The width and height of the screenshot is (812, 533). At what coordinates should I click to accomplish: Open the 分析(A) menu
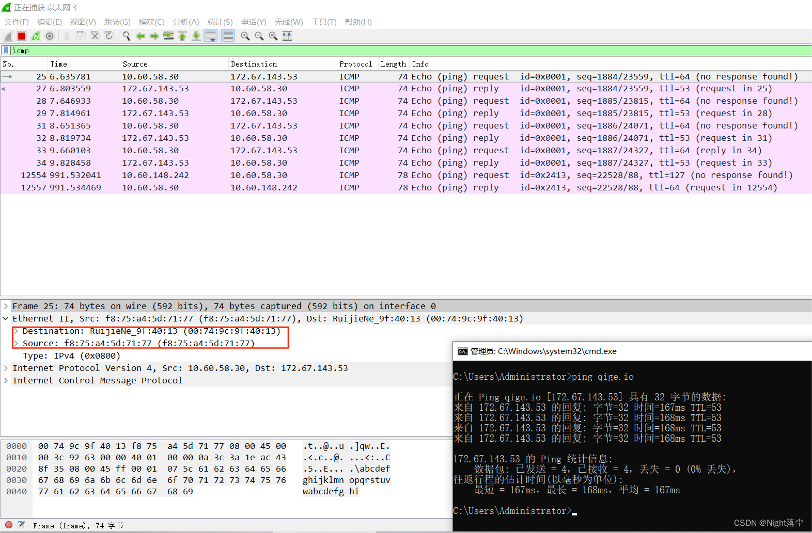click(186, 22)
